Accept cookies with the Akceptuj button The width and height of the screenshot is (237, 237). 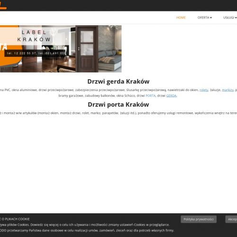click(x=232, y=219)
